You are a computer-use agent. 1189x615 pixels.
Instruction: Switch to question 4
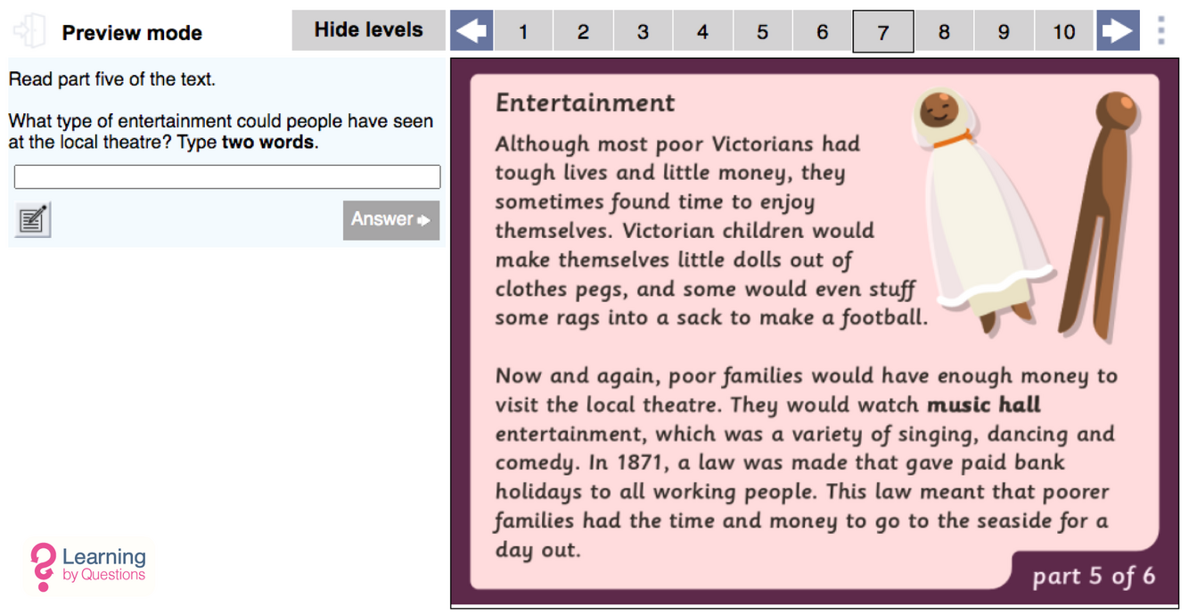coord(702,31)
